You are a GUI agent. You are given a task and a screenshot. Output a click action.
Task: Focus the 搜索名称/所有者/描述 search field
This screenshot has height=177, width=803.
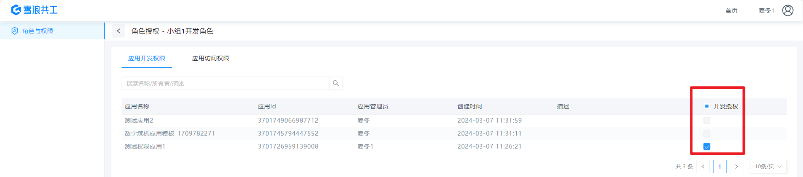[225, 83]
